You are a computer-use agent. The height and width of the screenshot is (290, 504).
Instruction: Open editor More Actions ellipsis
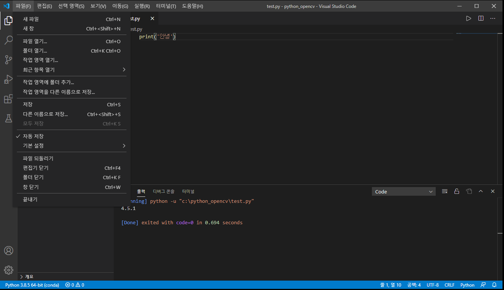click(x=493, y=18)
